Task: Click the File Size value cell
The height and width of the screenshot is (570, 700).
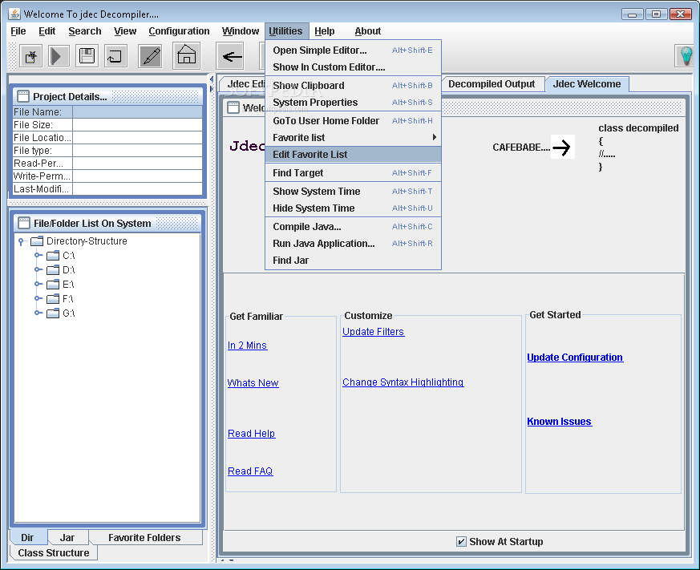Action: tap(137, 125)
